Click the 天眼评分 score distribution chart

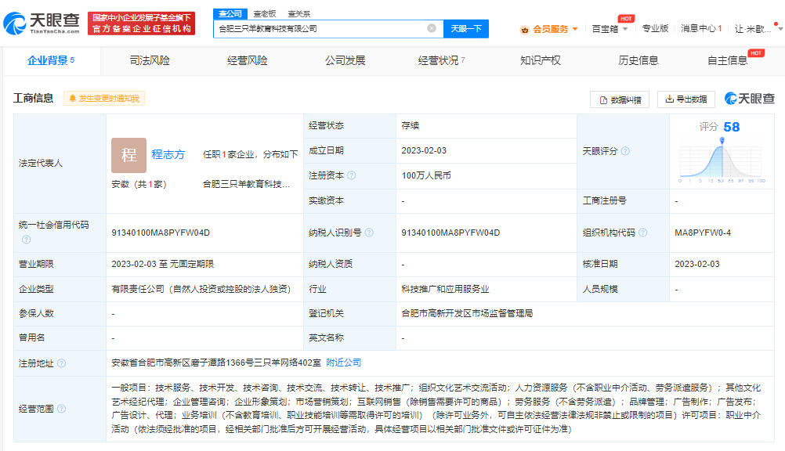pos(721,159)
